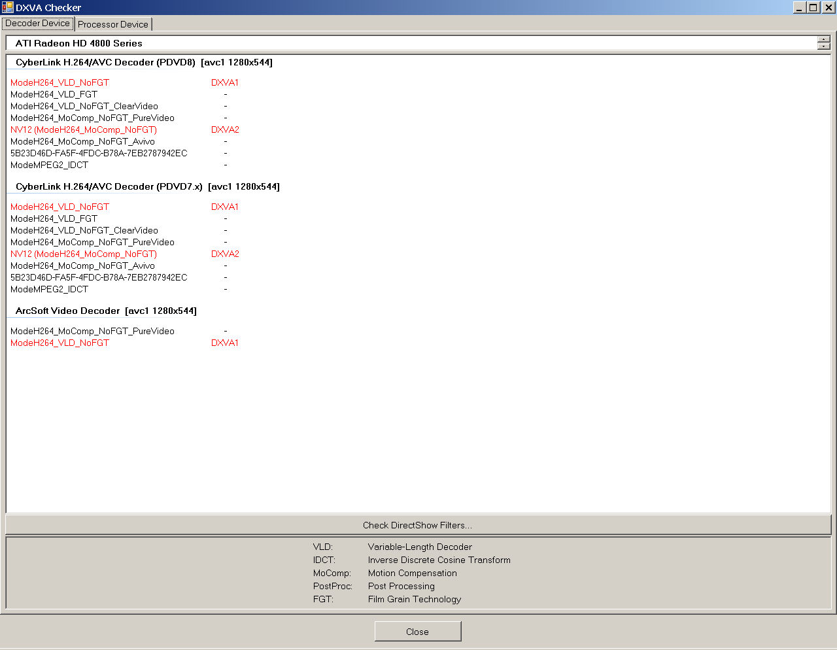
Task: Click the DXVA1 value in the ArcSoft group
Action: click(x=225, y=343)
